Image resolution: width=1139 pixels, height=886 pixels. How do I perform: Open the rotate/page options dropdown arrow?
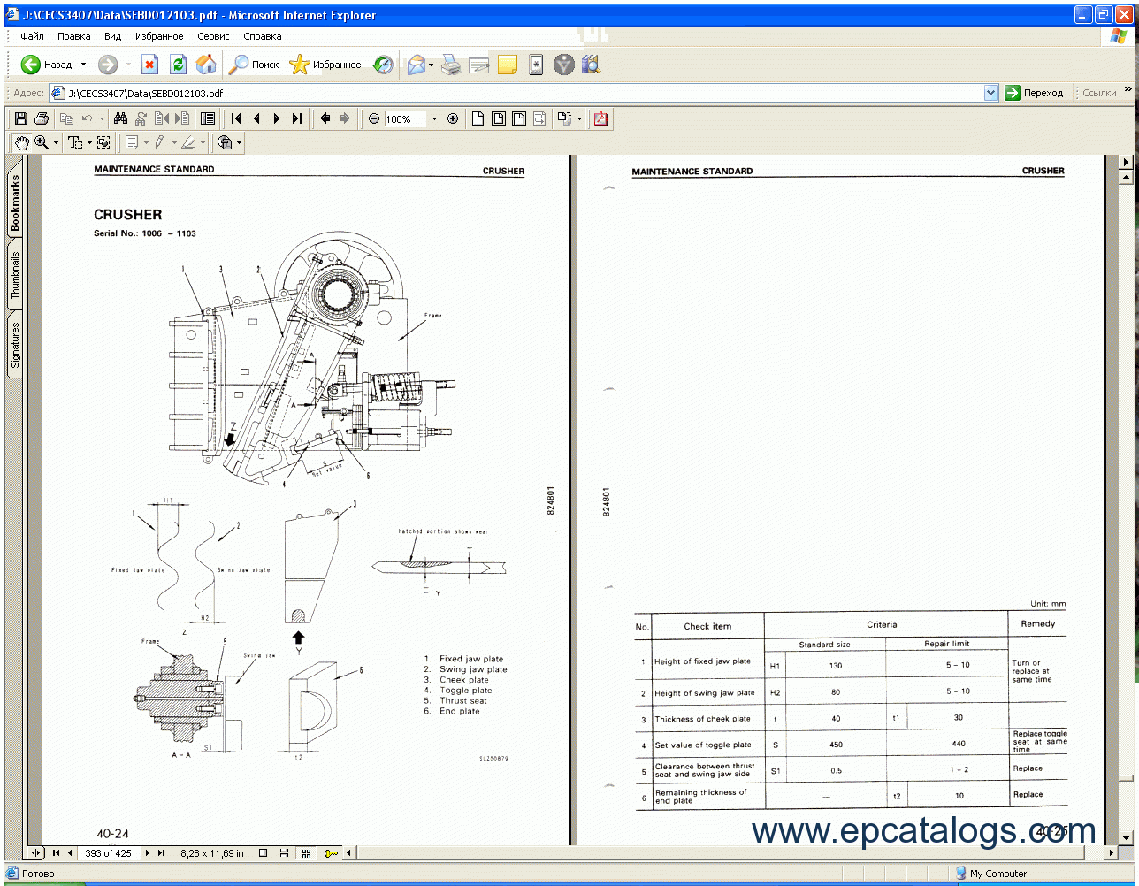(579, 118)
